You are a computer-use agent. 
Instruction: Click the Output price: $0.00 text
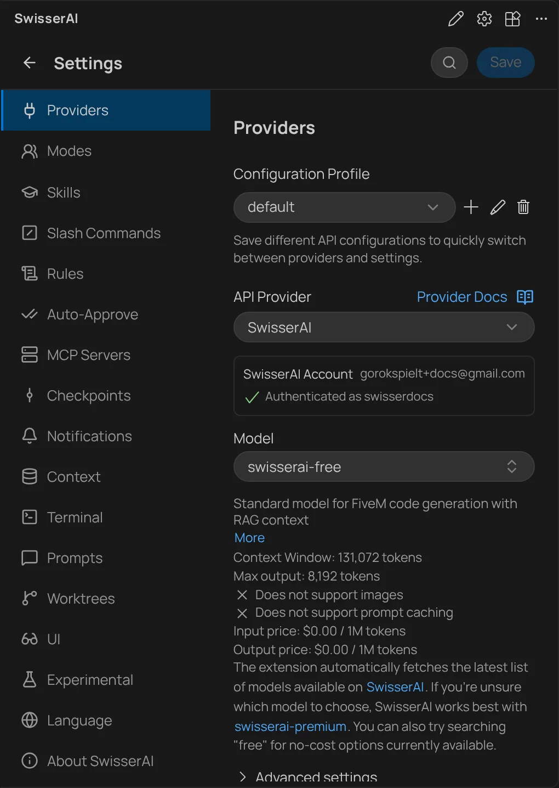(x=326, y=650)
